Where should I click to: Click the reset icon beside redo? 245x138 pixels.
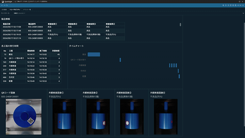point(7,6)
